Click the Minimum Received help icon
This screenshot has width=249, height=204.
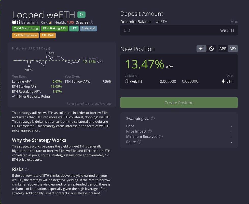[x=161, y=137]
